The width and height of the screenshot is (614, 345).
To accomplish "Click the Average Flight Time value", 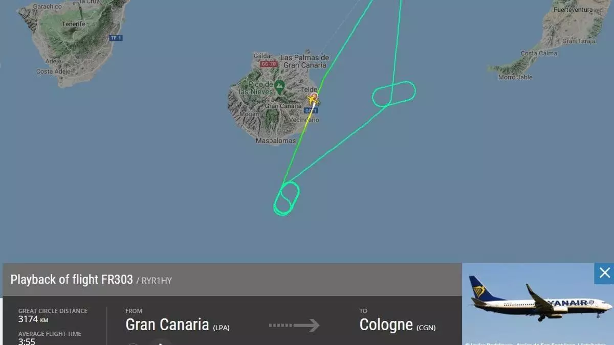I will point(27,341).
